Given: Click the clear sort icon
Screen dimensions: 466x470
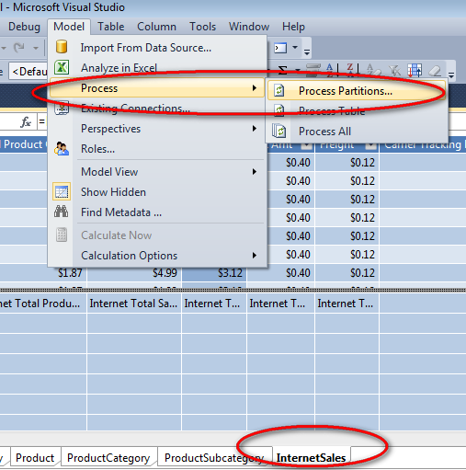Looking at the screenshot, I should coord(373,70).
